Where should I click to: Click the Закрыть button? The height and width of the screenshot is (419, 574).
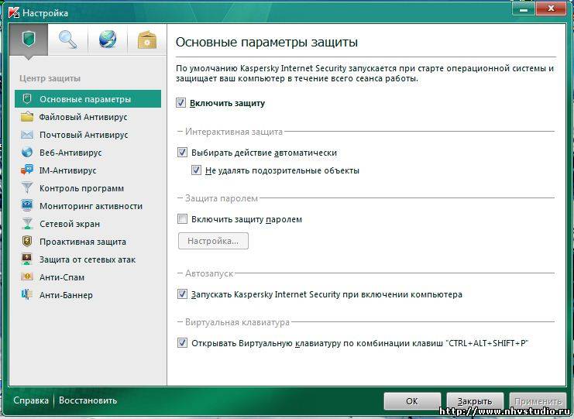[x=475, y=401]
